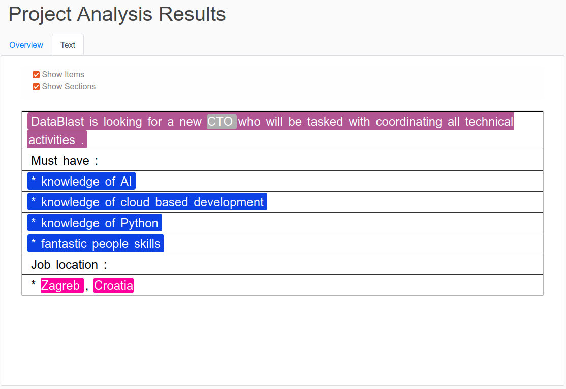
Task: Click the gray CTO highlighted item
Action: 222,121
